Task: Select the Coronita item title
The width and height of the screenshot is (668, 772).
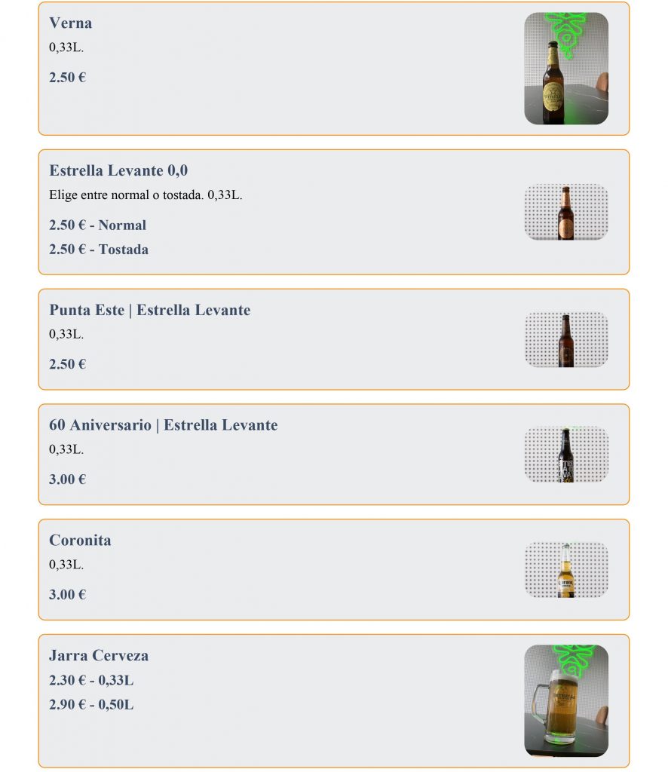Action: tap(80, 541)
